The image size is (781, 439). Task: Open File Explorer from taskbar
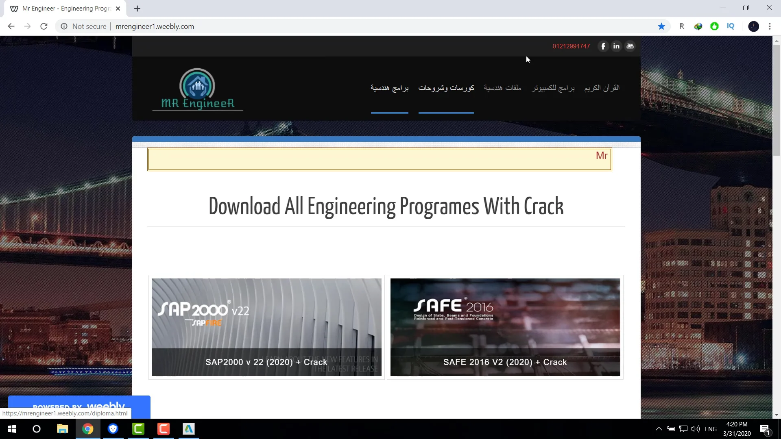(62, 429)
